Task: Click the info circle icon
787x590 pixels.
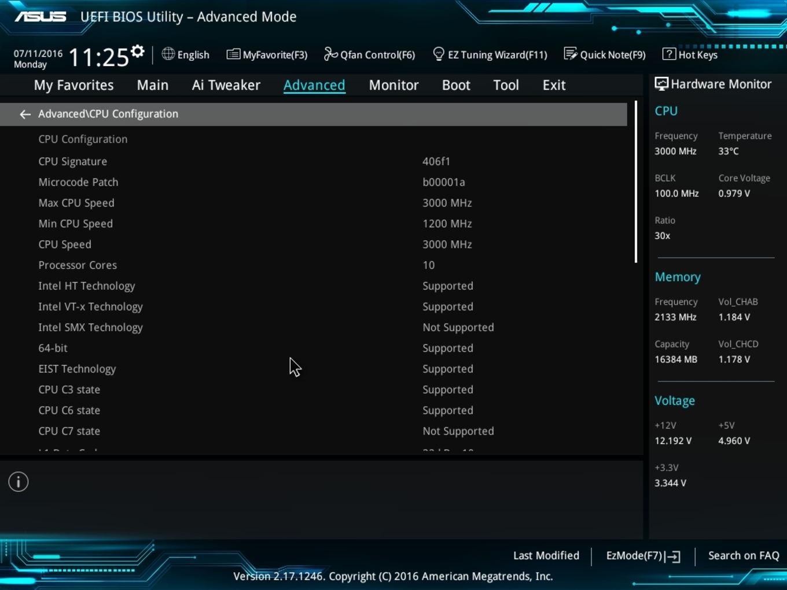Action: (x=19, y=482)
